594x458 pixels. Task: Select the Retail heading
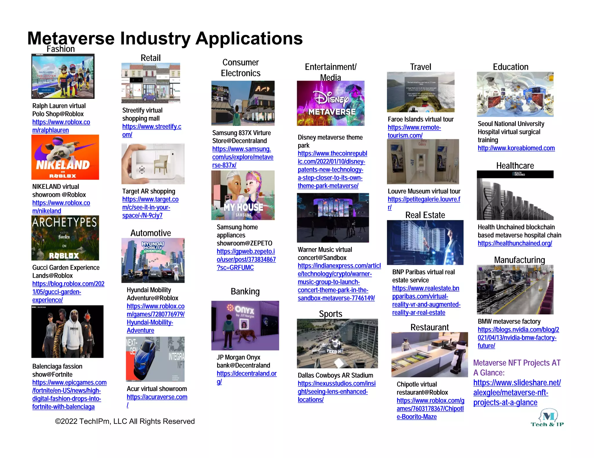[151, 58]
